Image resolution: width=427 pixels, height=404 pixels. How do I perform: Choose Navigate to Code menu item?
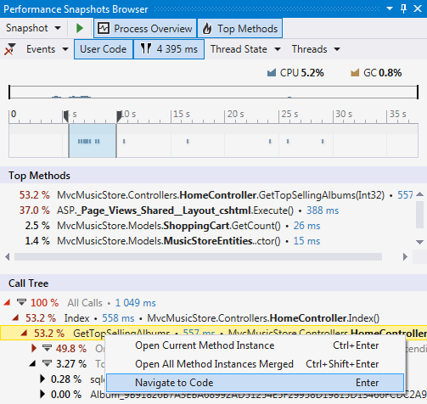[256, 383]
